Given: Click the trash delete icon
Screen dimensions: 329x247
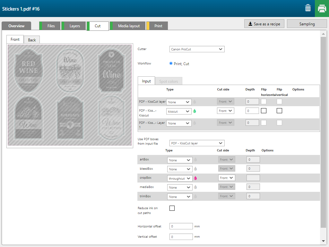Looking at the screenshot, I should [x=308, y=8].
